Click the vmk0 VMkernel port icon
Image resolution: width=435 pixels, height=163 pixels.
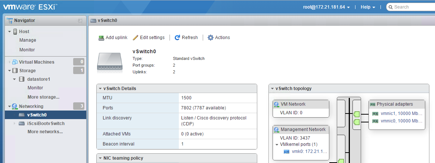coord(287,152)
